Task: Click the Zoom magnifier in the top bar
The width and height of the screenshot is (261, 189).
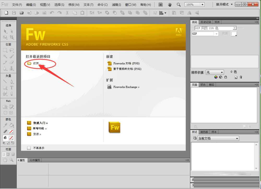Action: click(179, 5)
